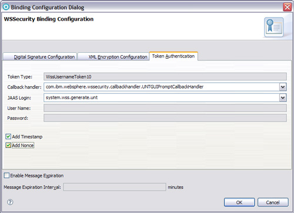Click the User Name input field

pyautogui.click(x=165, y=108)
